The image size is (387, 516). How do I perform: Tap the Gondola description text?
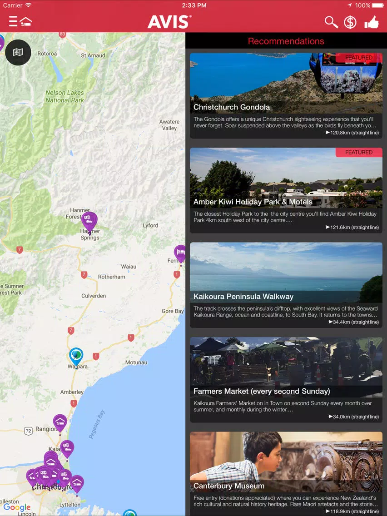point(285,123)
